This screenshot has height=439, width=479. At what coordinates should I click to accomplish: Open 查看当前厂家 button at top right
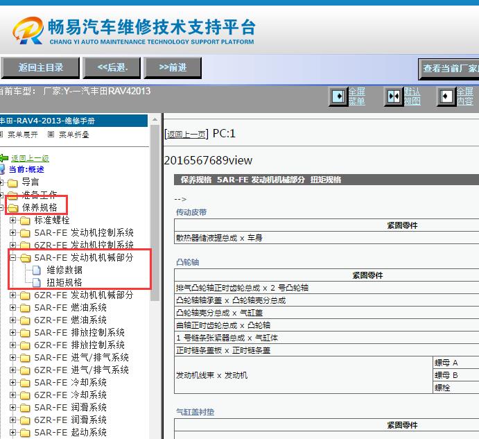[448, 69]
